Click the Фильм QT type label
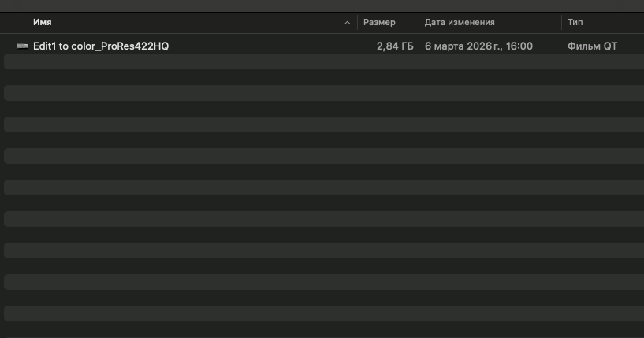The width and height of the screenshot is (644, 338). (592, 46)
